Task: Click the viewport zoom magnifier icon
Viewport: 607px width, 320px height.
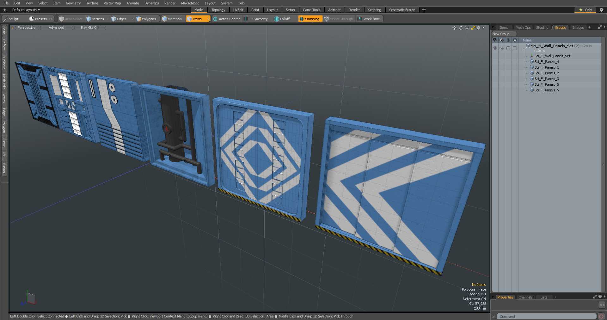Action: [x=467, y=28]
